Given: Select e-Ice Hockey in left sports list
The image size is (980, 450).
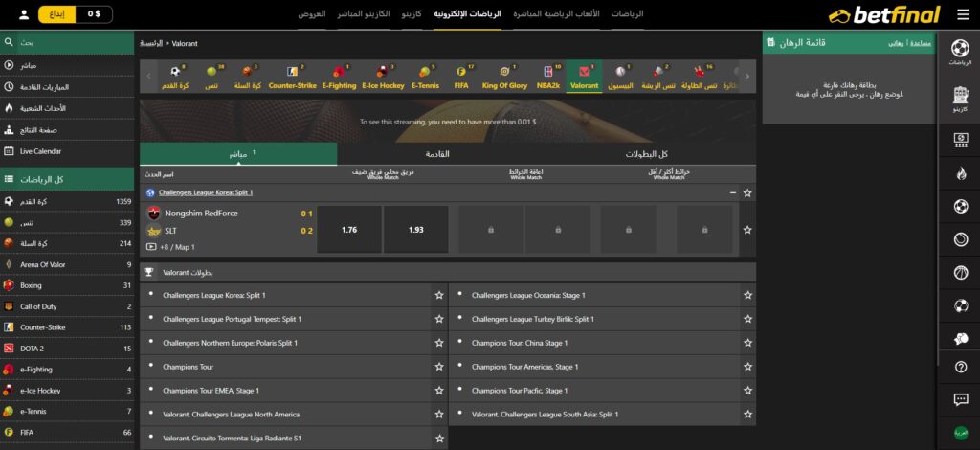Looking at the screenshot, I should [x=68, y=391].
